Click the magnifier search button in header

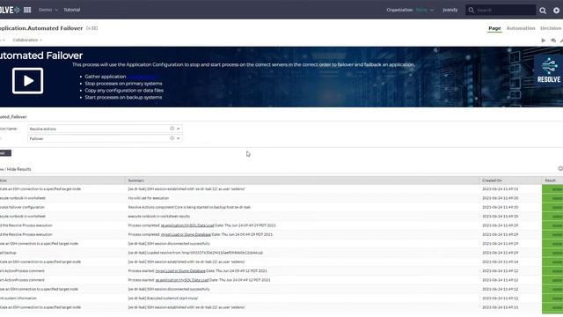pos(543,11)
